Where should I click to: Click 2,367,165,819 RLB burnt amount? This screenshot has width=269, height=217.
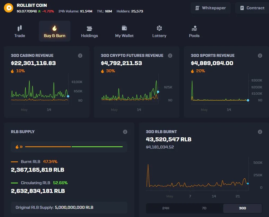38,170
